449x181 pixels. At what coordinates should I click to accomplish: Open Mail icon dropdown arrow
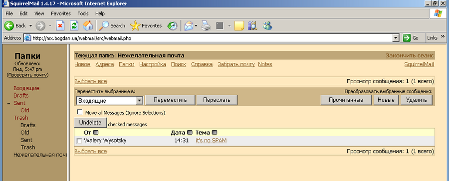tap(196, 26)
